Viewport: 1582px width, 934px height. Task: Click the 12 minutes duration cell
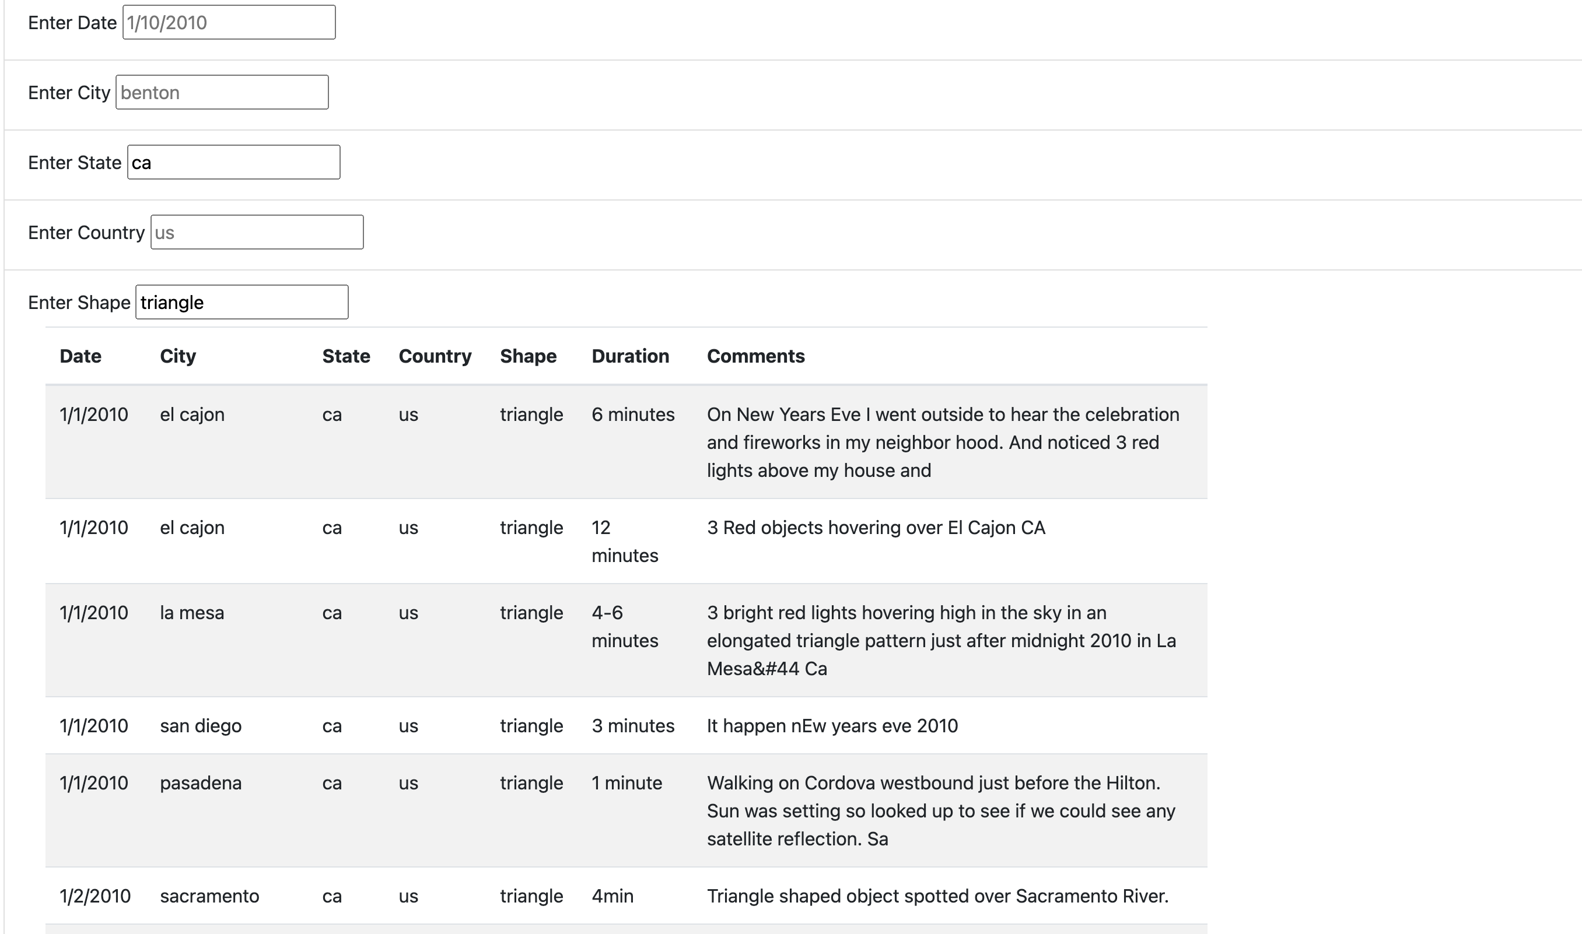pos(625,541)
